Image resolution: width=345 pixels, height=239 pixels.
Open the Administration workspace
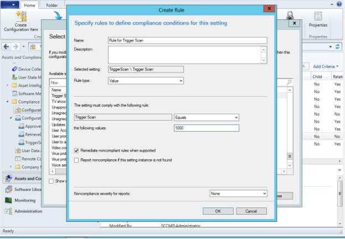(x=28, y=211)
